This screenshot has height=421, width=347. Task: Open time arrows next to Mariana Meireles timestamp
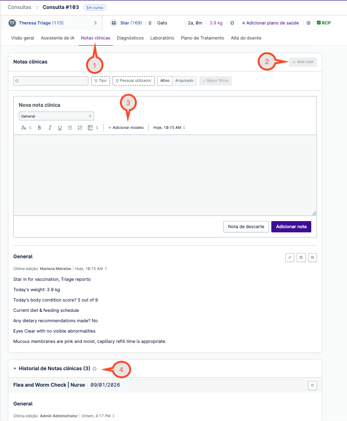[x=106, y=269]
